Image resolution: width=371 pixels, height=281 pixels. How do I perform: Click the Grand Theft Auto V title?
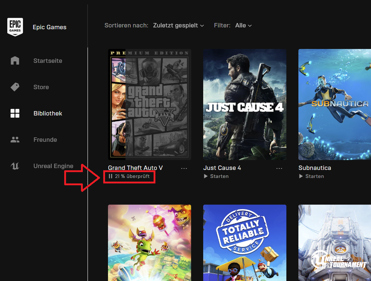(x=135, y=168)
